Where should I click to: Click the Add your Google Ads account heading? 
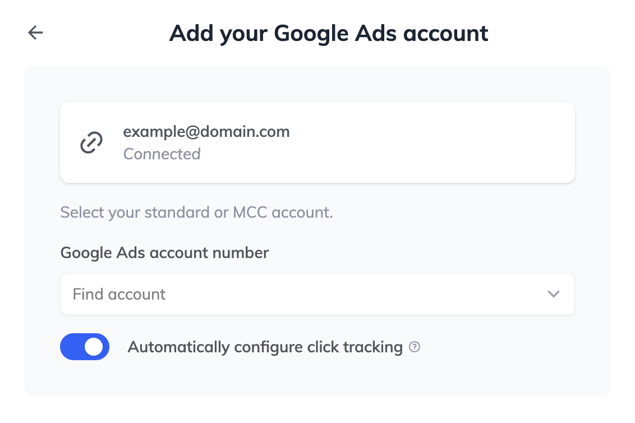point(328,33)
